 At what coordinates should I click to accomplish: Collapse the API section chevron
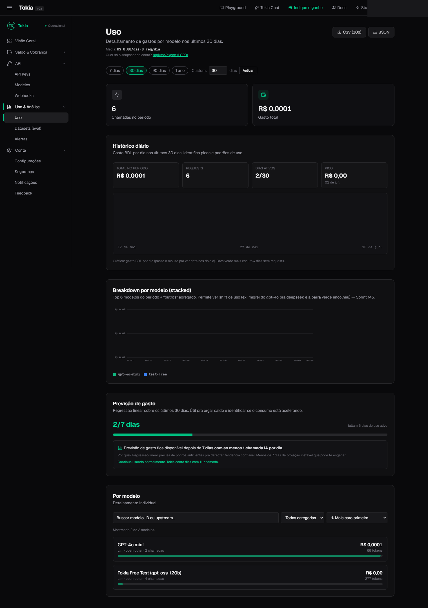point(64,63)
